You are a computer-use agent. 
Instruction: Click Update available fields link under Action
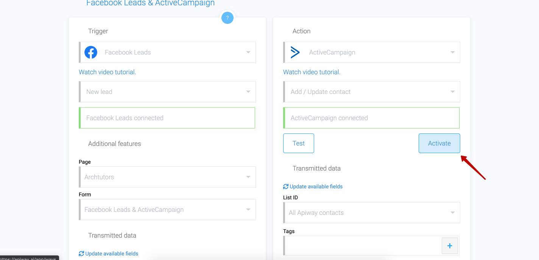click(316, 186)
